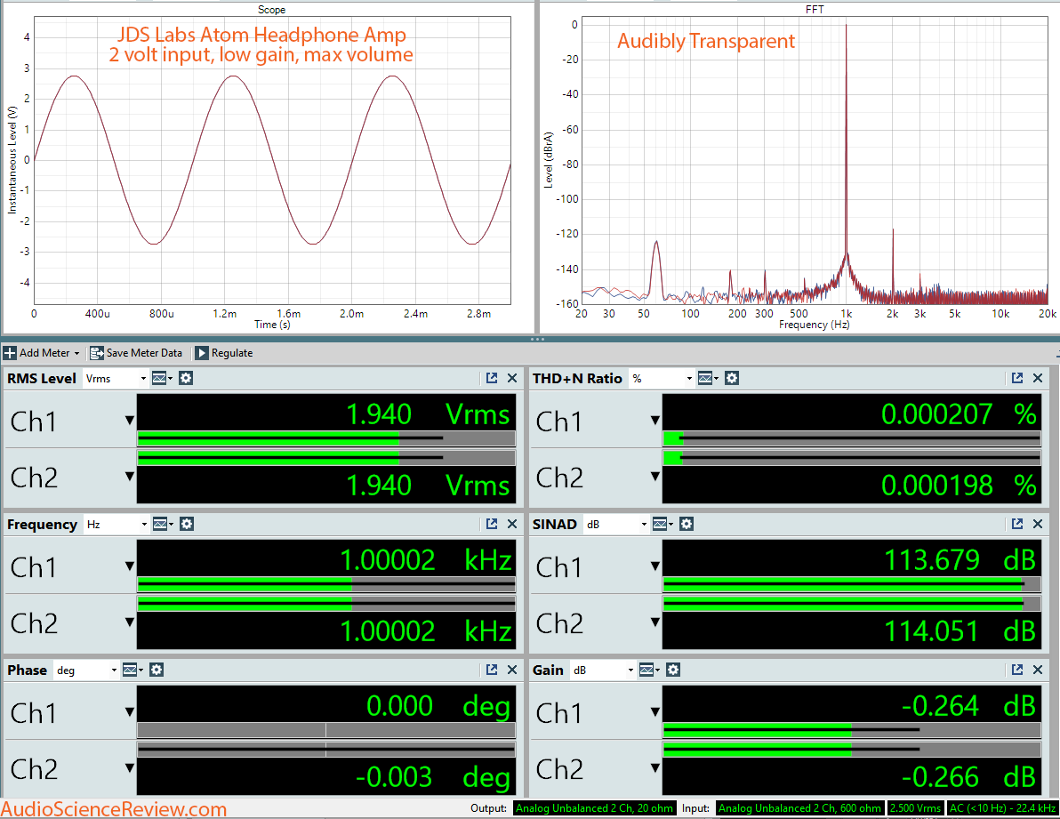Click Output 'Analog Unbalanced 2 Ch, 20 ohm' status
The width and height of the screenshot is (1060, 819).
coord(594,808)
